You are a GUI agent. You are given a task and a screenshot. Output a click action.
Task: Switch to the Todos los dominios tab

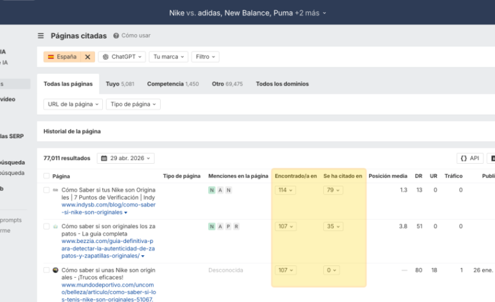click(x=282, y=84)
